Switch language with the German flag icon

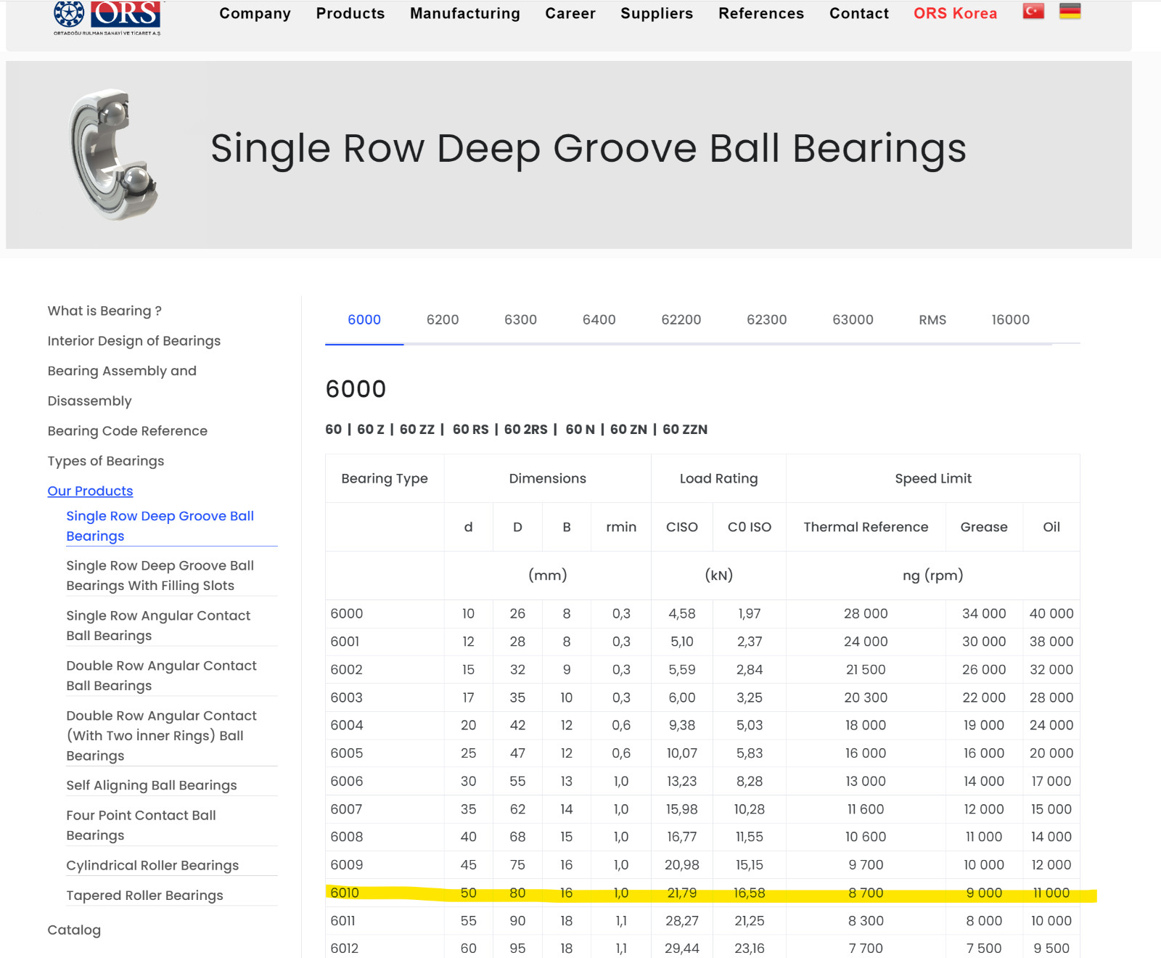pyautogui.click(x=1070, y=12)
